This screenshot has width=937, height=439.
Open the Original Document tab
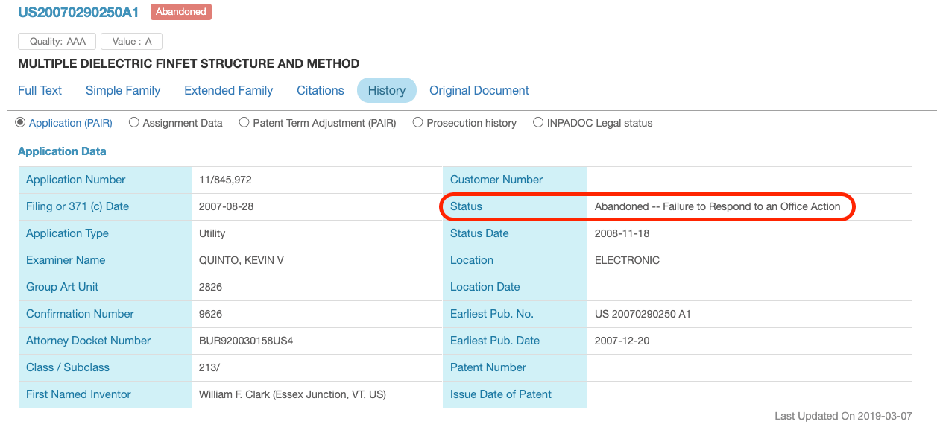pyautogui.click(x=479, y=90)
